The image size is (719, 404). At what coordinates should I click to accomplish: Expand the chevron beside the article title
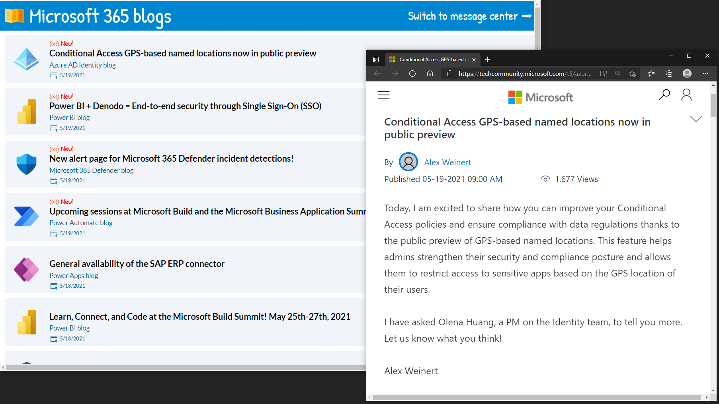(x=696, y=119)
